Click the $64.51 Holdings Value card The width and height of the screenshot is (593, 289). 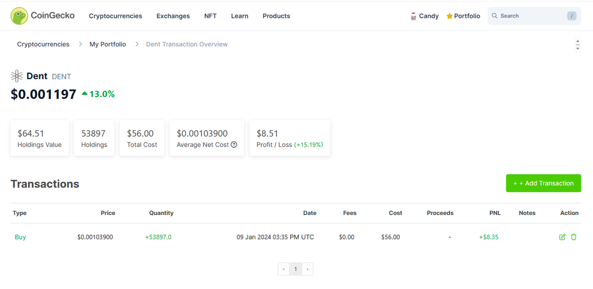pos(40,138)
